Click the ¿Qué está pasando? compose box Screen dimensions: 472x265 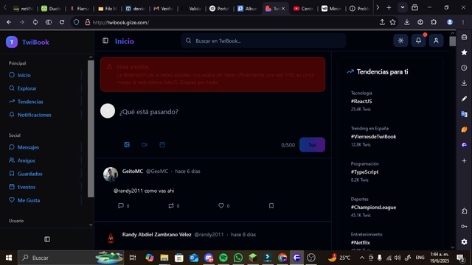coord(221,112)
